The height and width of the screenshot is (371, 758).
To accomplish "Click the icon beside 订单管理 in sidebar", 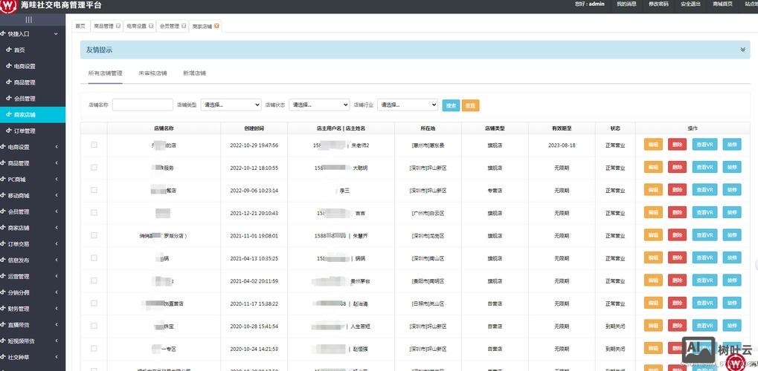I will (8, 131).
